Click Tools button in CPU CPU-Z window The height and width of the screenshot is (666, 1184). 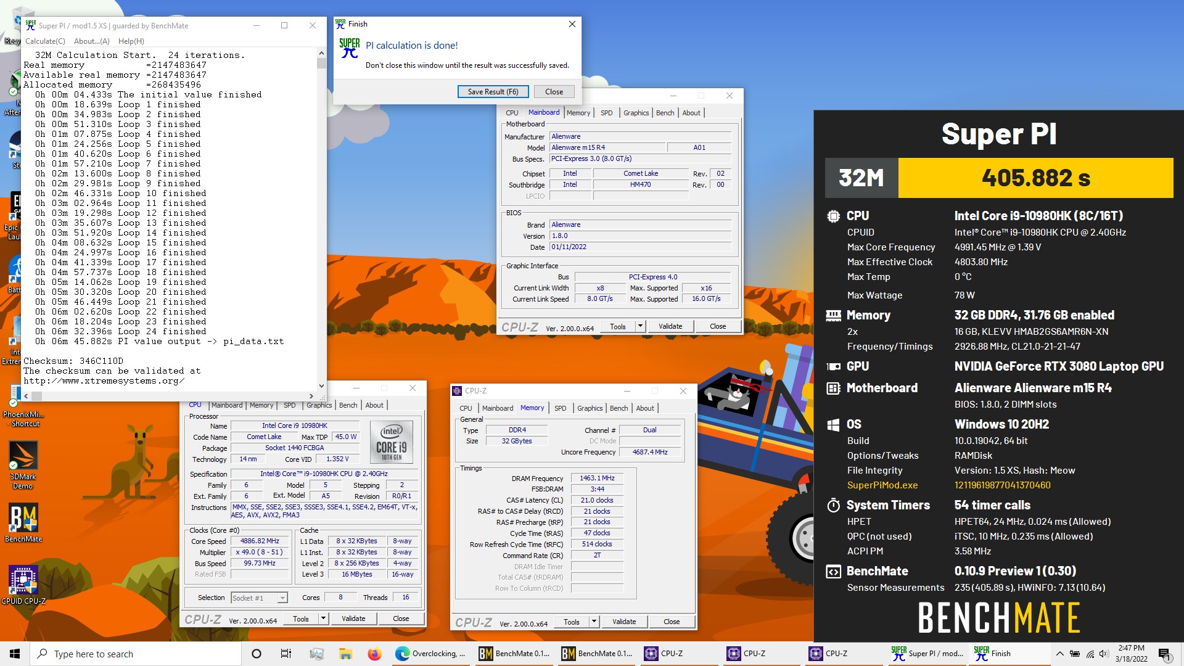301,619
